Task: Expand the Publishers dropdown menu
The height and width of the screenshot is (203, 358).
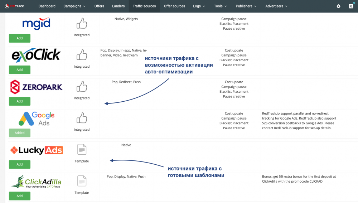Action: pos(246,6)
